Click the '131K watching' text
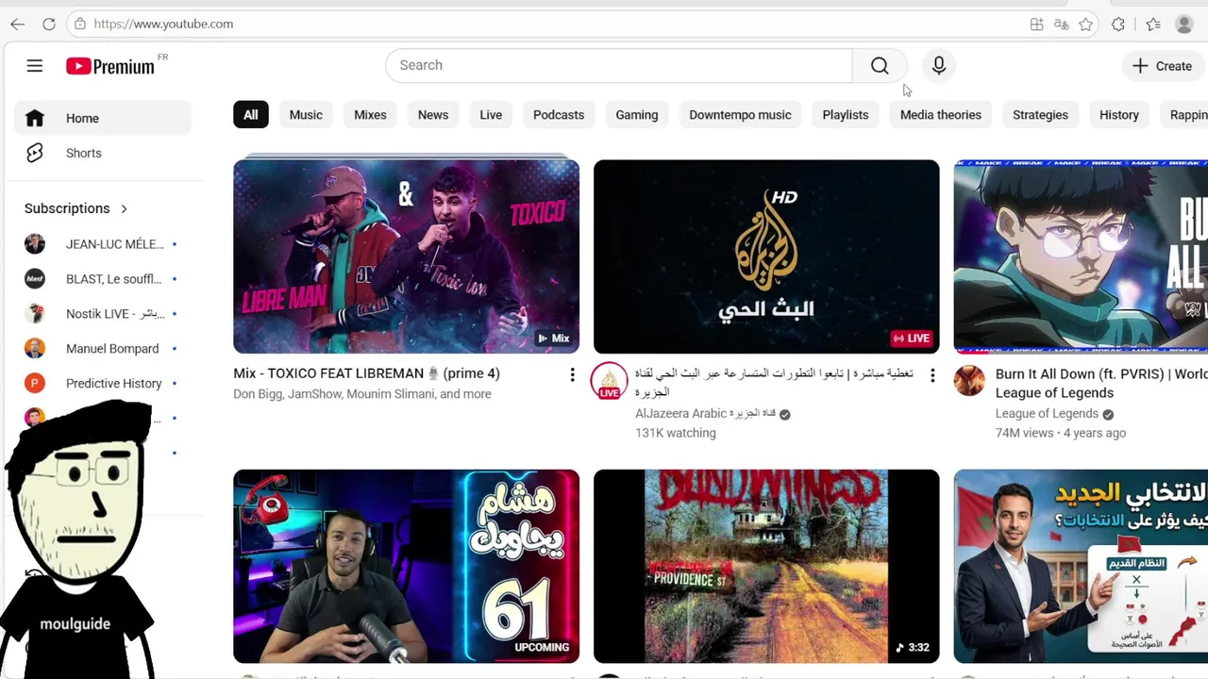The image size is (1208, 679). click(x=676, y=433)
